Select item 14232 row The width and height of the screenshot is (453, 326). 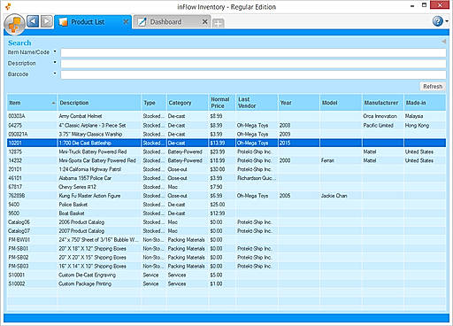click(226, 160)
